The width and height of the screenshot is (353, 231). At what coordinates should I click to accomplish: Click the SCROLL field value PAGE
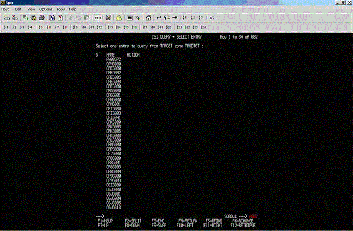(x=253, y=216)
